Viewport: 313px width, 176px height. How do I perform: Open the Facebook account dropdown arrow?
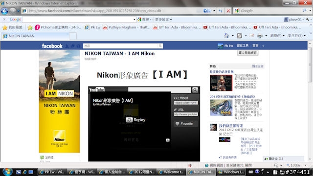(x=263, y=46)
